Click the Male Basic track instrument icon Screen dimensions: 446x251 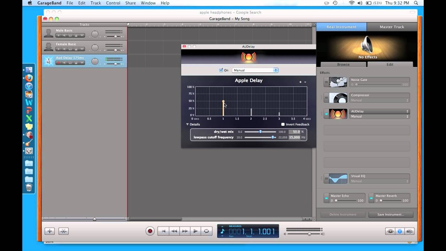[x=48, y=33]
